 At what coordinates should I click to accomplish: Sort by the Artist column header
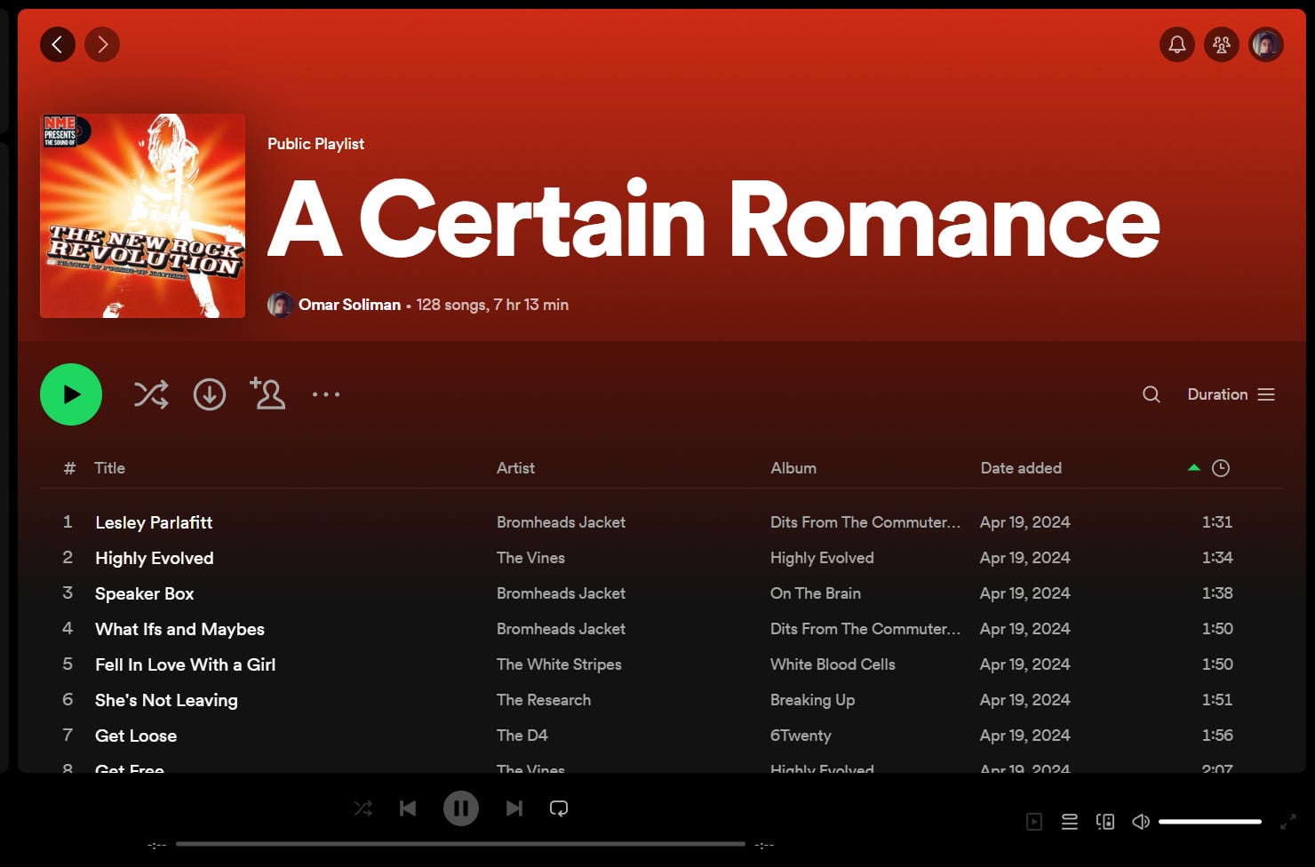(x=515, y=468)
